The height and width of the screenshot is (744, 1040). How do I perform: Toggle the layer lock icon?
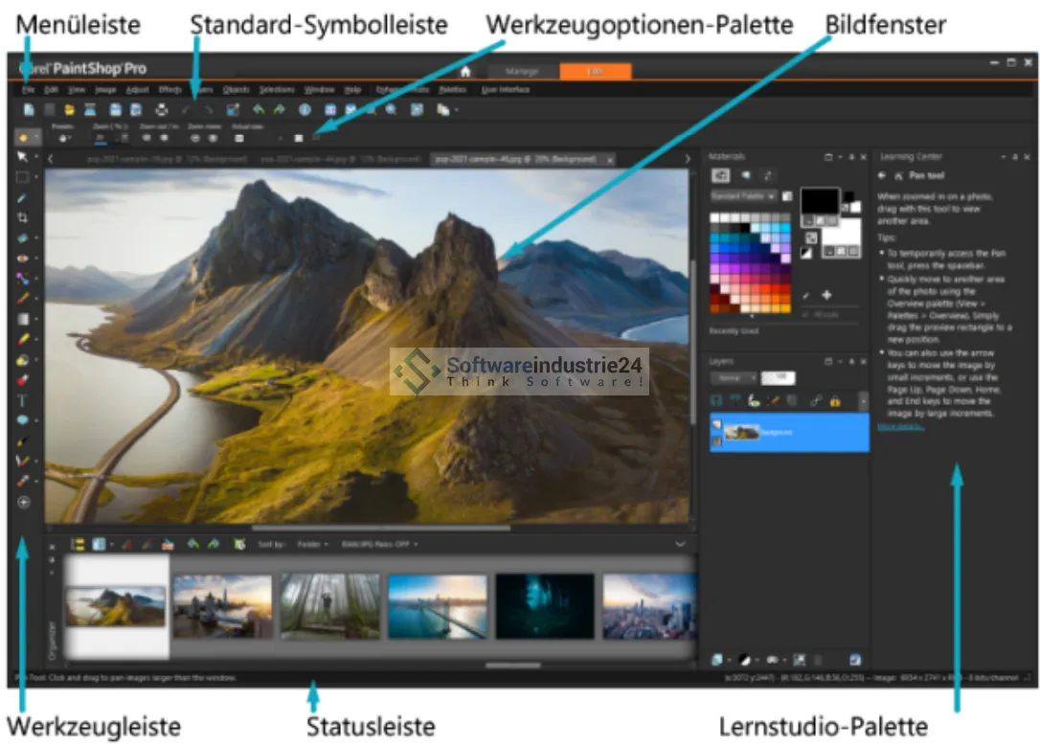[x=834, y=399]
